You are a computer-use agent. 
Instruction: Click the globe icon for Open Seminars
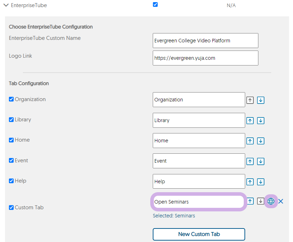(x=271, y=201)
